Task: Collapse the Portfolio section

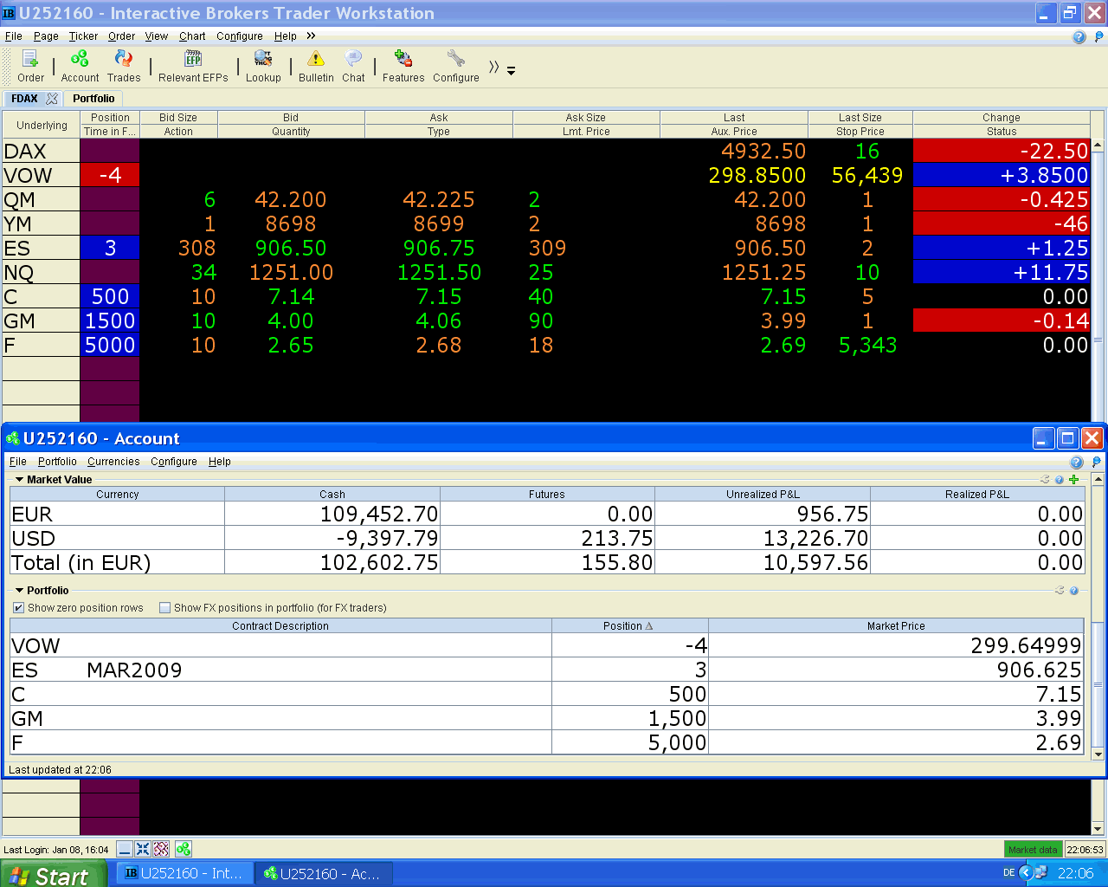Action: point(19,590)
